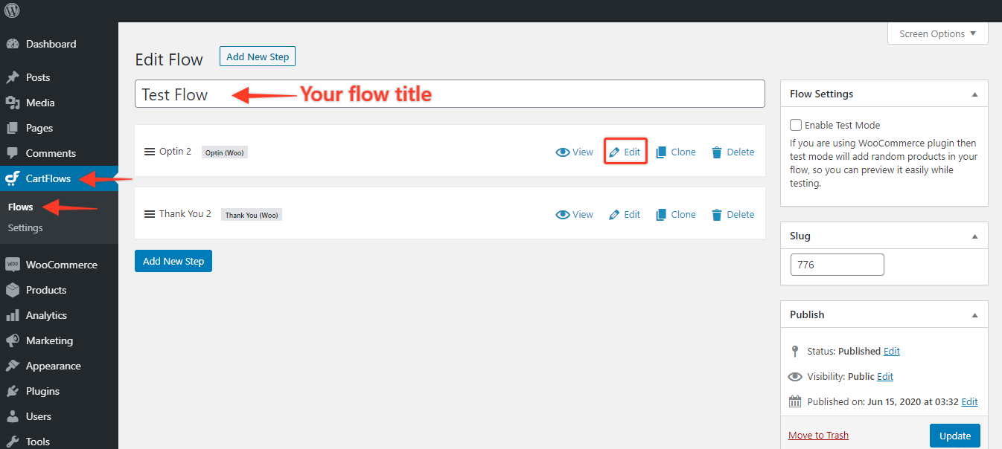Open Analytics via its bar-chart icon

(12, 315)
